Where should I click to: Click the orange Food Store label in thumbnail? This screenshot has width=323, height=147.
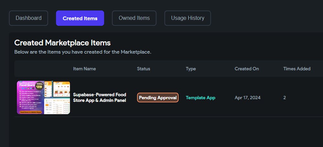(30, 112)
